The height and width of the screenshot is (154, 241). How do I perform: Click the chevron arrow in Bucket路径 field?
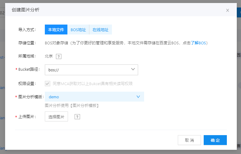tap(133, 69)
